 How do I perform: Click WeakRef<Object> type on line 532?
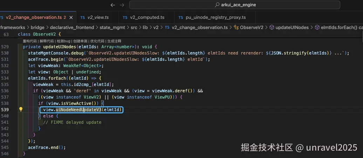82,66
